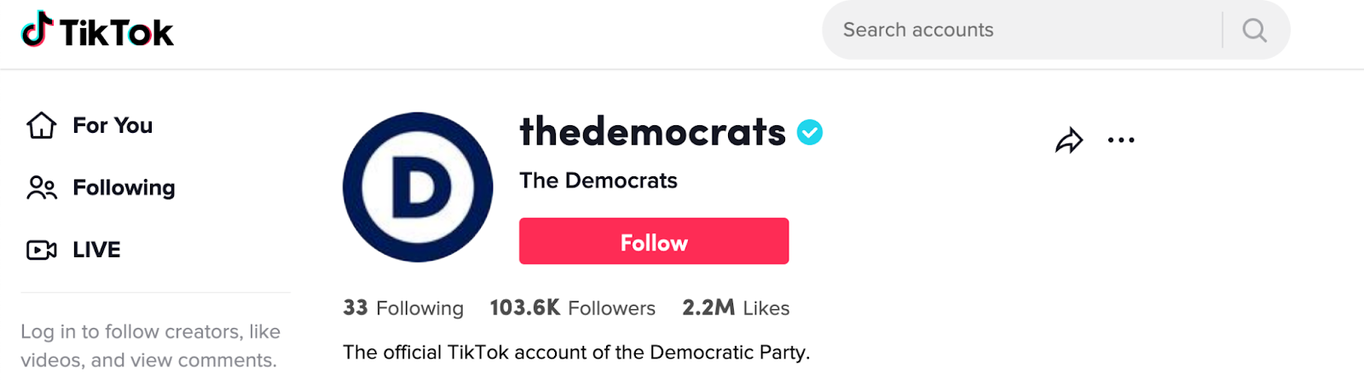Screen dimensions: 1364x385
Task: Click the thedemocrats username heading
Action: pos(652,132)
